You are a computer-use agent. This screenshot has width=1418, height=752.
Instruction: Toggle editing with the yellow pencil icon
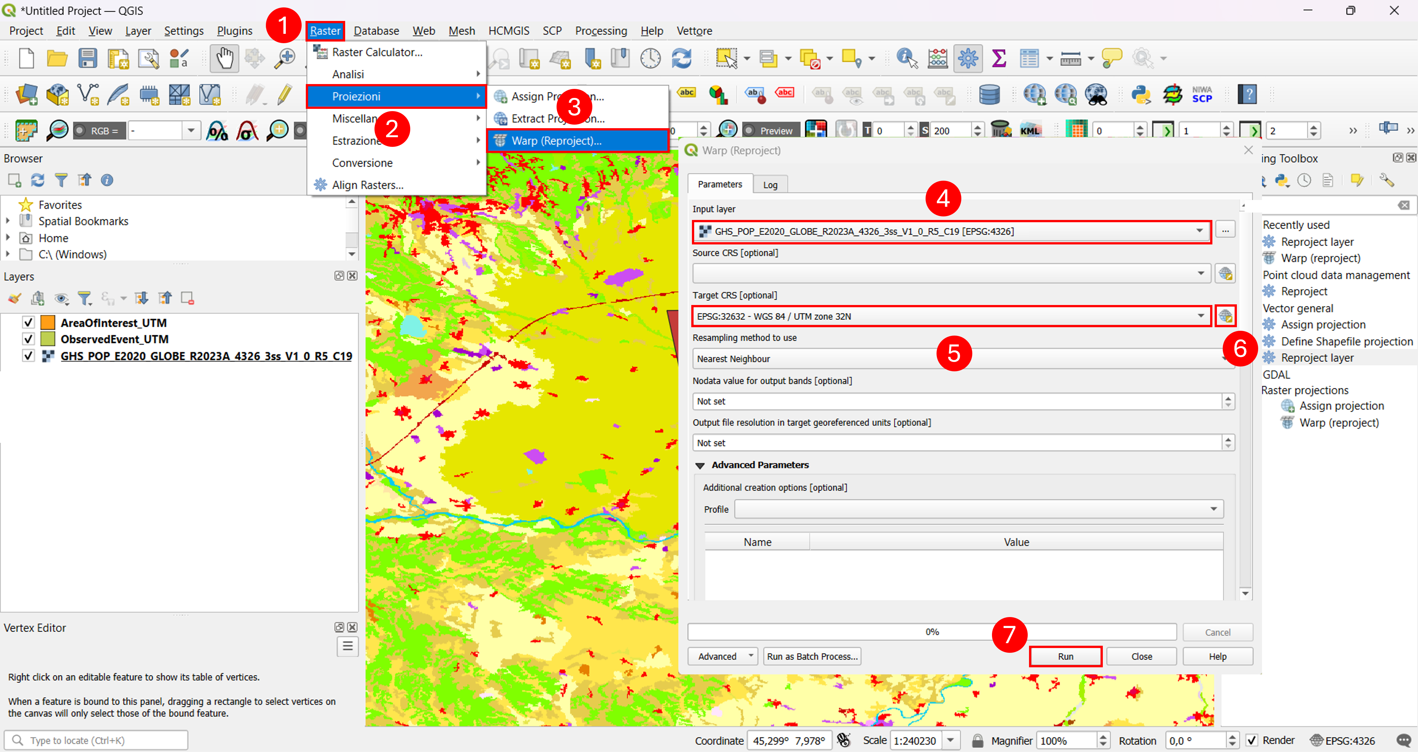click(285, 95)
